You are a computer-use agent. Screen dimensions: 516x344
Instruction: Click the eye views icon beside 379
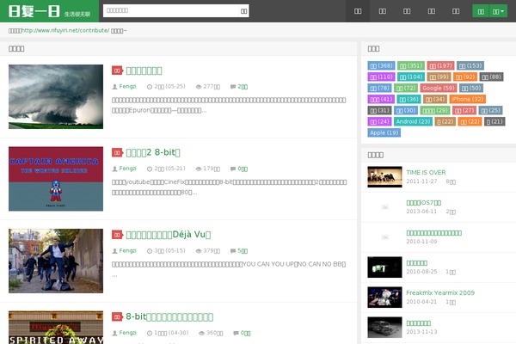pyautogui.click(x=199, y=251)
